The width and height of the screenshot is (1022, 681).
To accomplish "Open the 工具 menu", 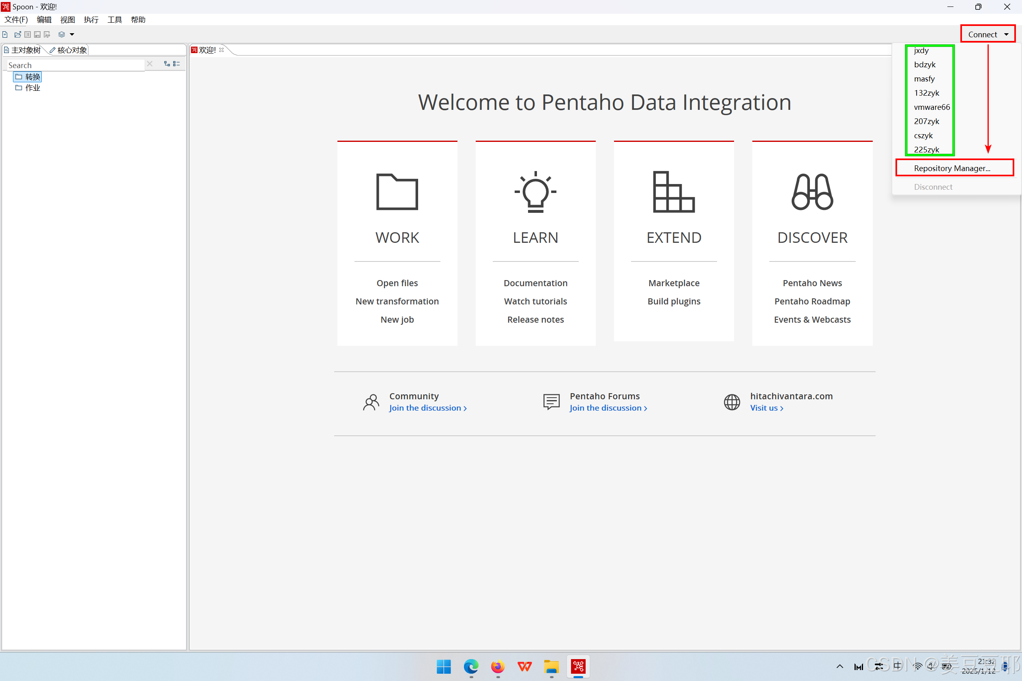I will [x=114, y=19].
